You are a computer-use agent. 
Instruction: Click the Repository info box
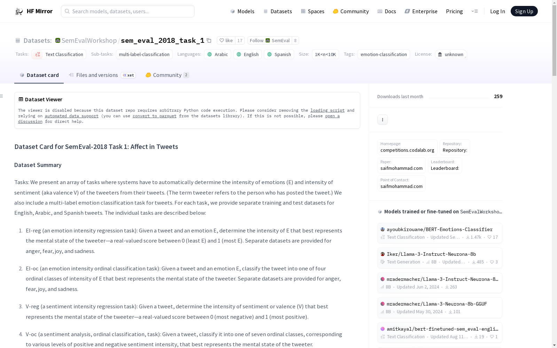pos(455,147)
